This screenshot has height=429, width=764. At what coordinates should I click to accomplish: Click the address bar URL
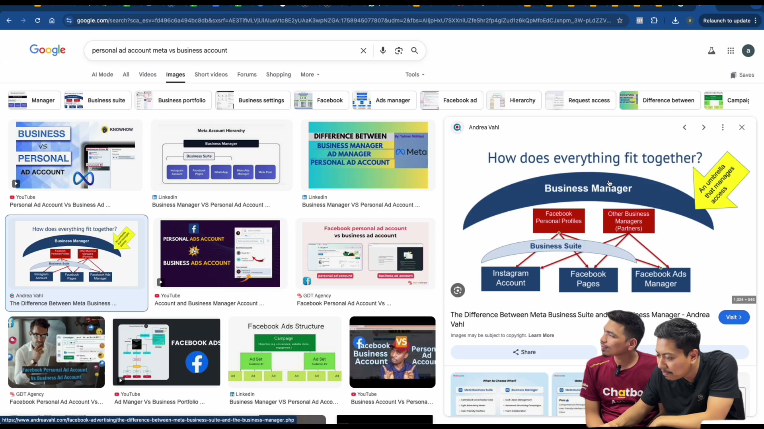tap(343, 21)
